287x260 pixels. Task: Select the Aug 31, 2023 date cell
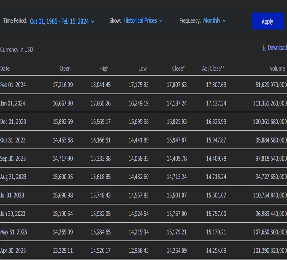click(x=13, y=177)
